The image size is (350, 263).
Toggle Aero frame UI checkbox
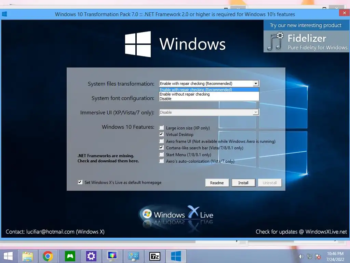coord(161,141)
